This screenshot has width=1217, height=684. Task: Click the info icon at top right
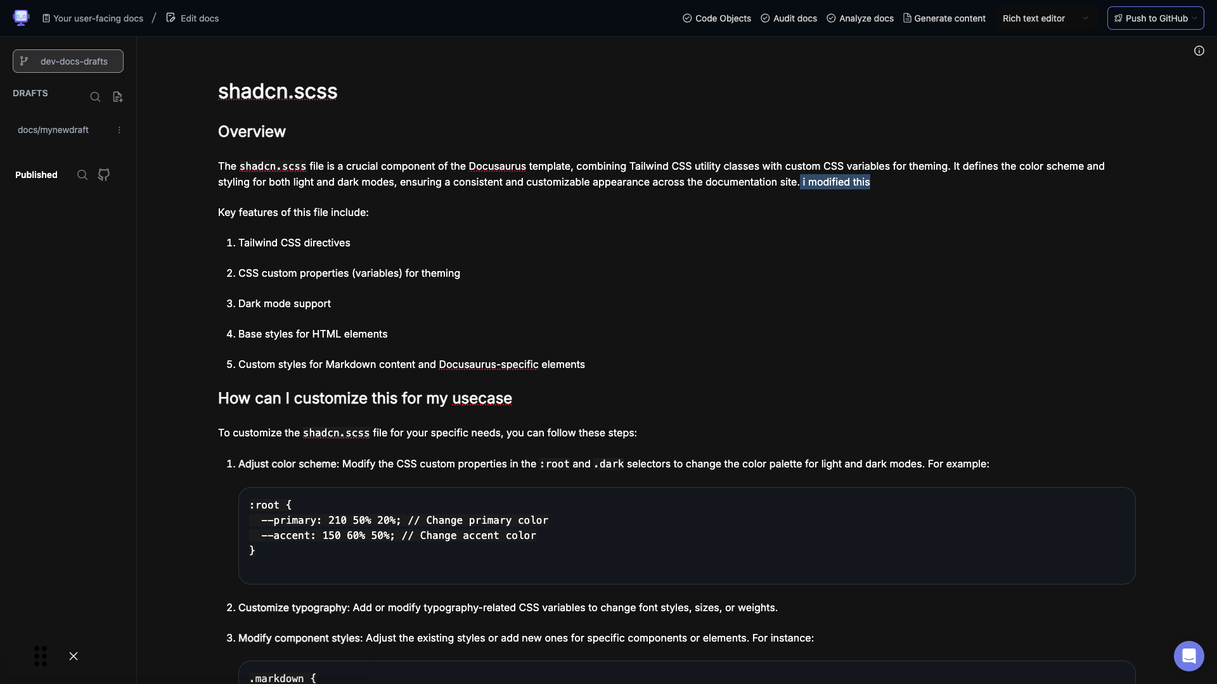tap(1199, 51)
